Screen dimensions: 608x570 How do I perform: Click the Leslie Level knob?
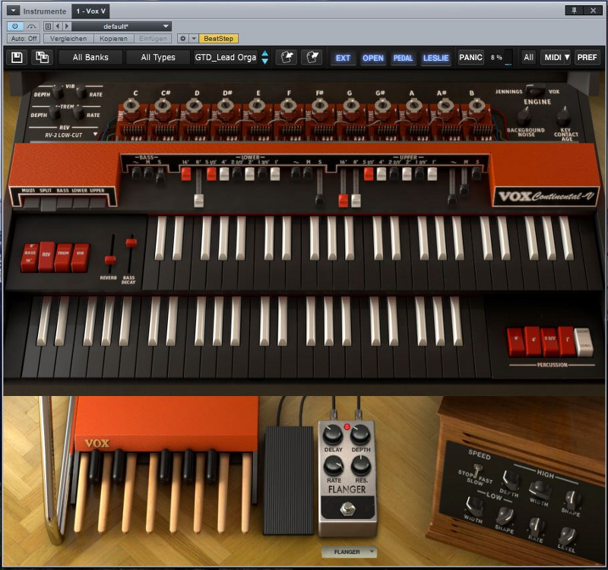pyautogui.click(x=567, y=536)
